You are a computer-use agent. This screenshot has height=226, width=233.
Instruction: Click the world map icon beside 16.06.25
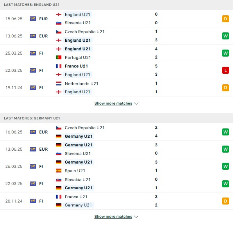tap(33, 132)
